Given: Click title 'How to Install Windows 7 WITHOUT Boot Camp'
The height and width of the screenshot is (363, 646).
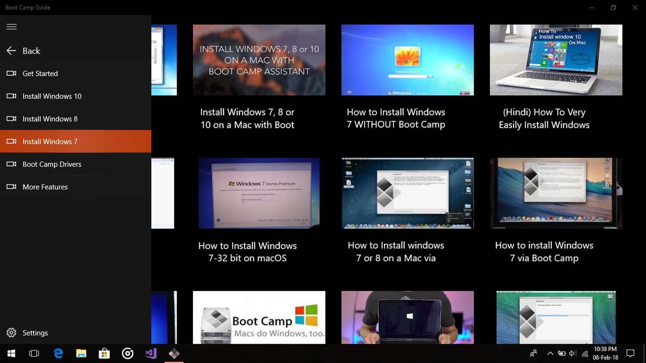Looking at the screenshot, I should [x=396, y=118].
